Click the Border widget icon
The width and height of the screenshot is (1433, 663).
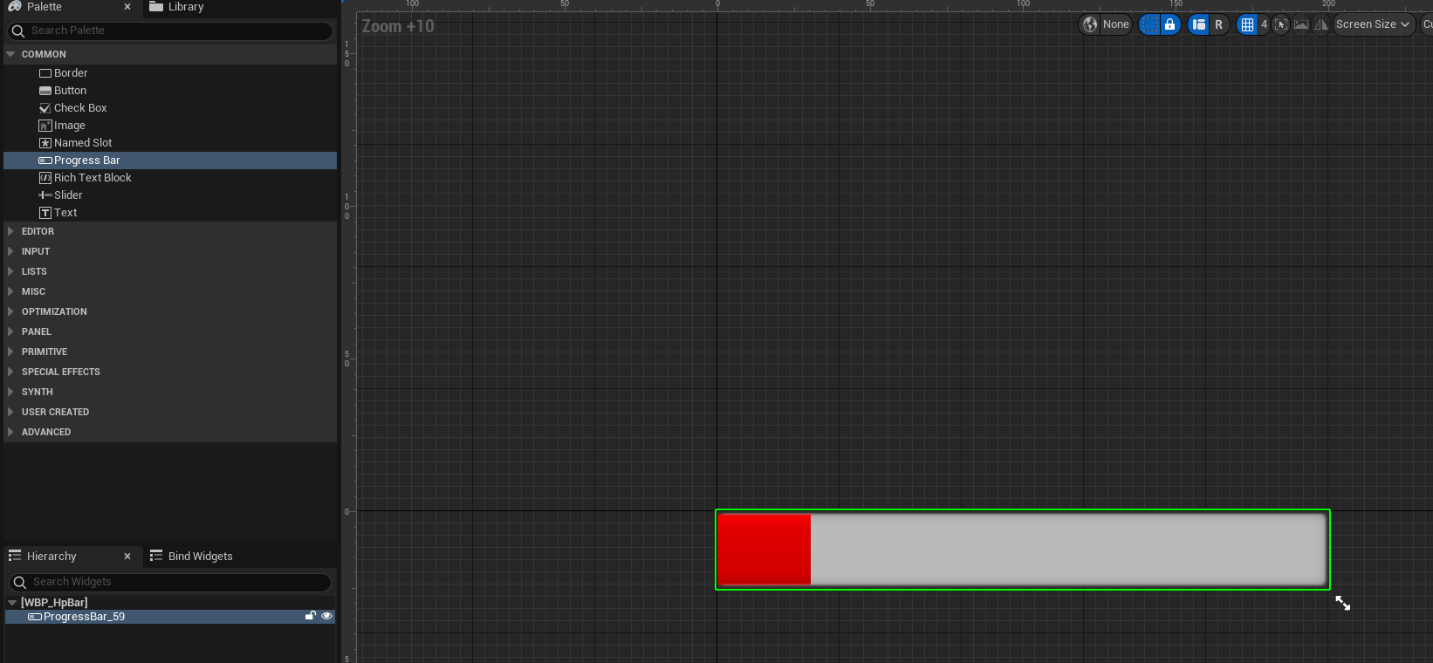(45, 73)
